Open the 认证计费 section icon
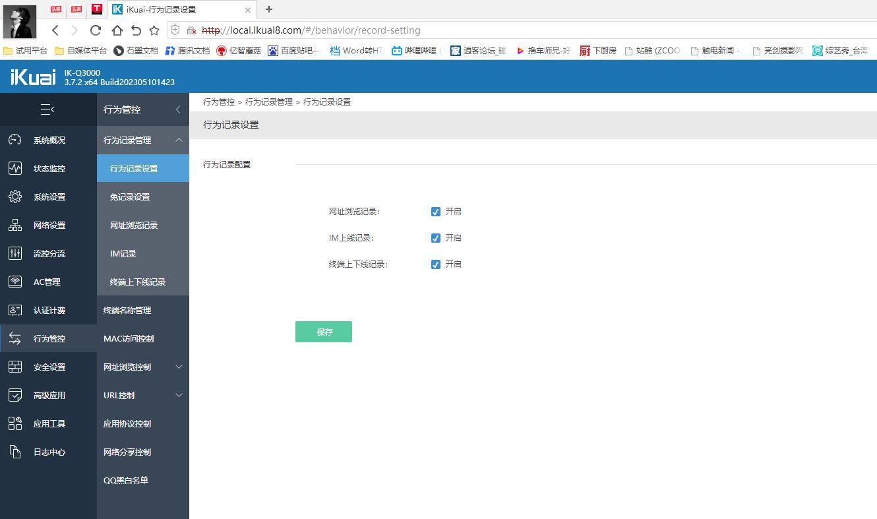Image resolution: width=877 pixels, height=519 pixels. tap(15, 310)
